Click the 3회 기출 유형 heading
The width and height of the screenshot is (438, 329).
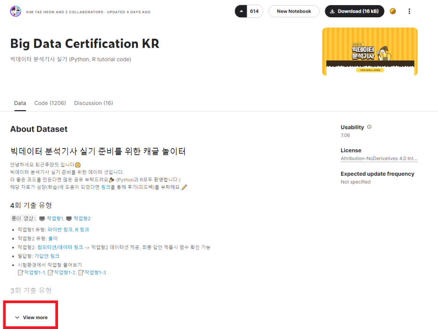pyautogui.click(x=31, y=291)
